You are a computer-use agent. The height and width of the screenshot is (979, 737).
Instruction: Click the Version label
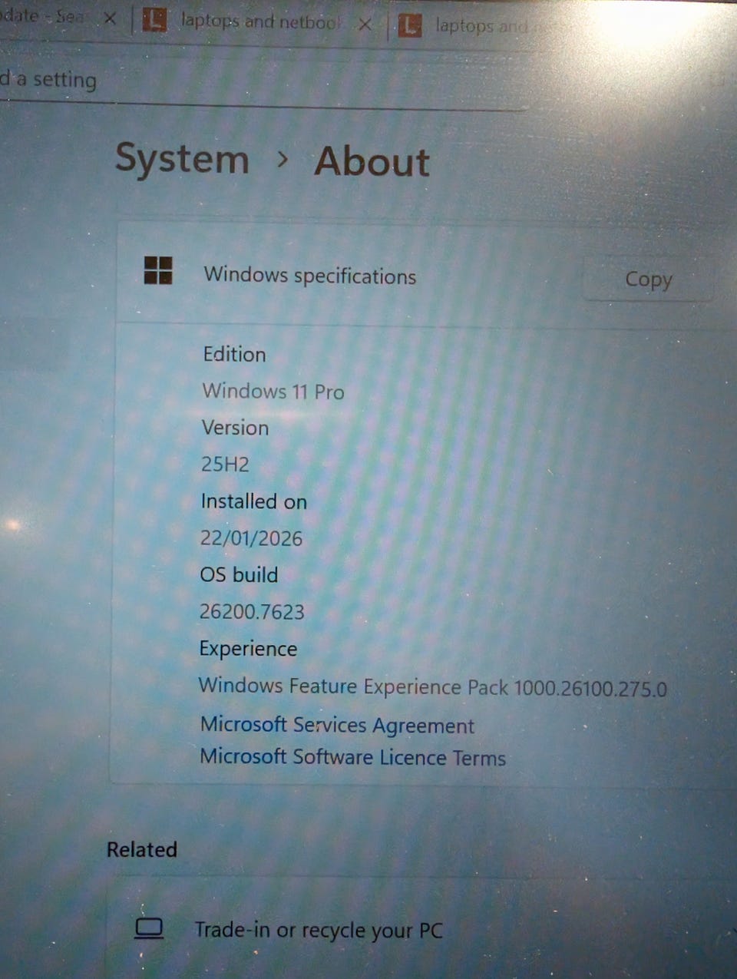[x=235, y=428]
